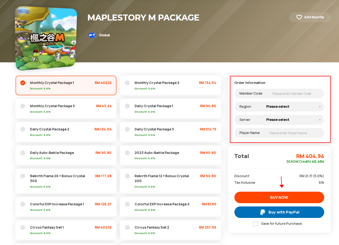
Task: Choose Rebirth Flame 12 + Bonus Crystal 200
Action: [x=171, y=181]
